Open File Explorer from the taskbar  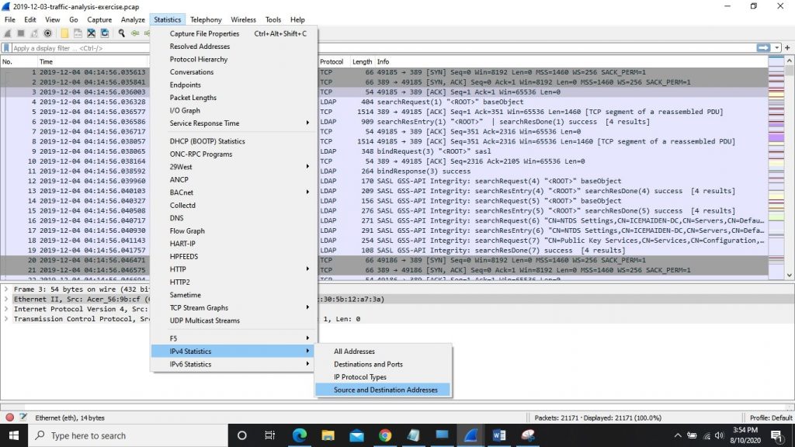click(328, 435)
